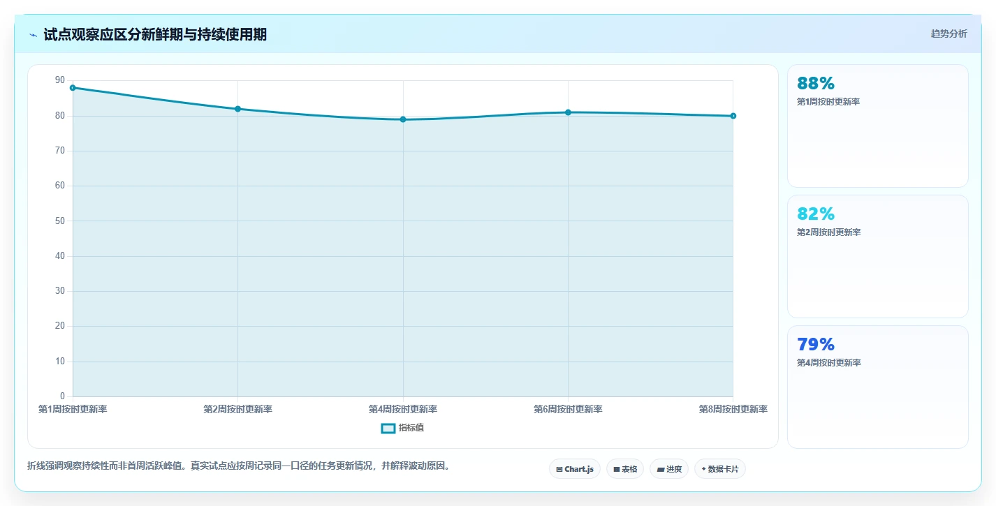Select the 进度 tag chip
Image resolution: width=996 pixels, height=506 pixels.
point(669,469)
